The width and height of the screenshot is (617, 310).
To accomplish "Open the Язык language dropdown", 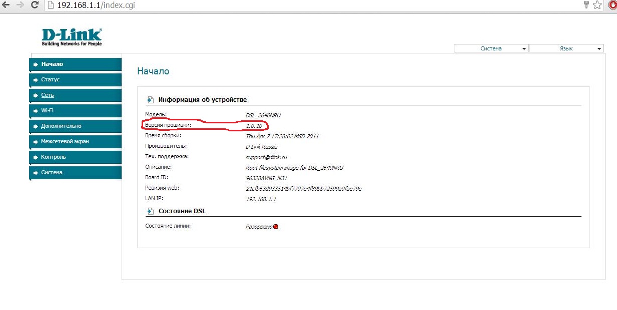I will coord(566,48).
